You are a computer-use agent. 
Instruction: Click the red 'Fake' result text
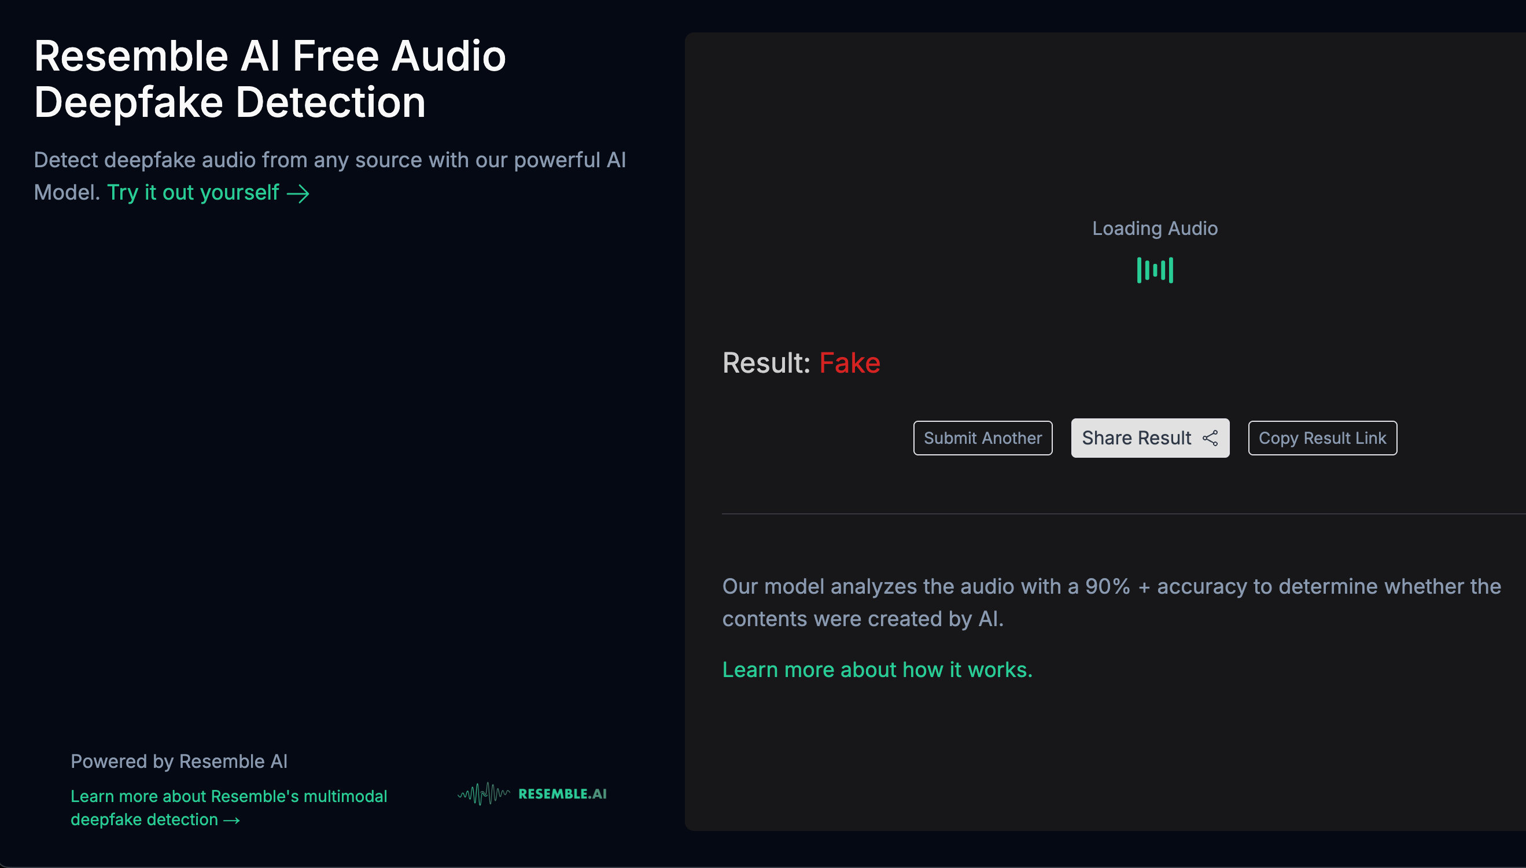(x=850, y=362)
